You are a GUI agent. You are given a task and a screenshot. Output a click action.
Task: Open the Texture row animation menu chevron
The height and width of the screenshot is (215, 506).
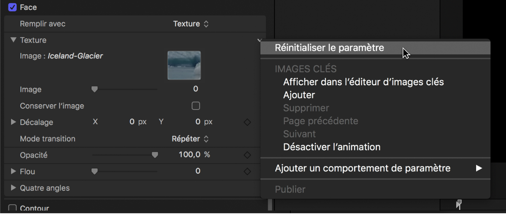point(259,40)
